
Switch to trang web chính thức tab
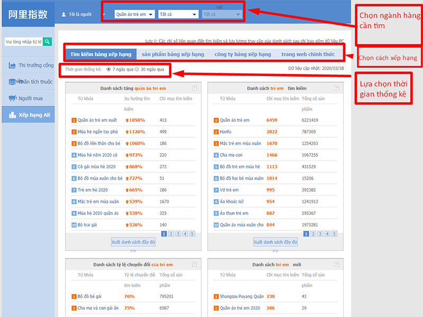point(308,54)
